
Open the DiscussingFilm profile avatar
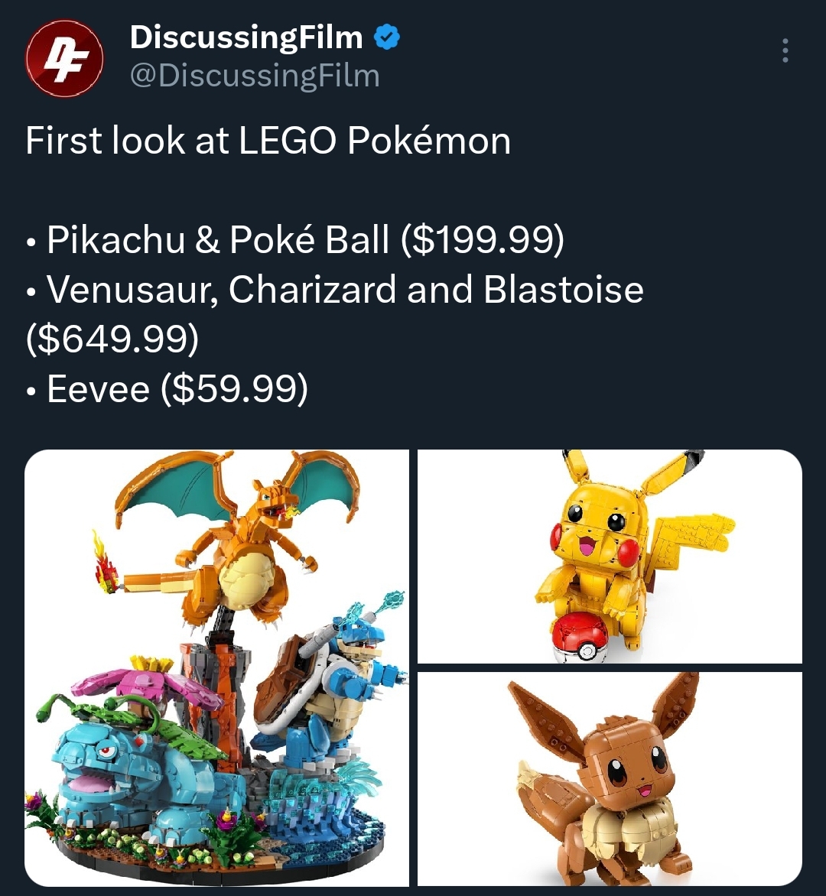64,57
